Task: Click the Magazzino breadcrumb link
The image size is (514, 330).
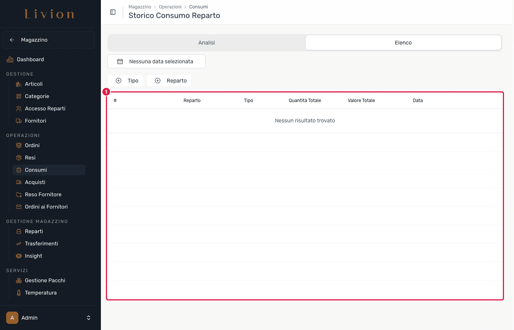Action: pos(140,7)
